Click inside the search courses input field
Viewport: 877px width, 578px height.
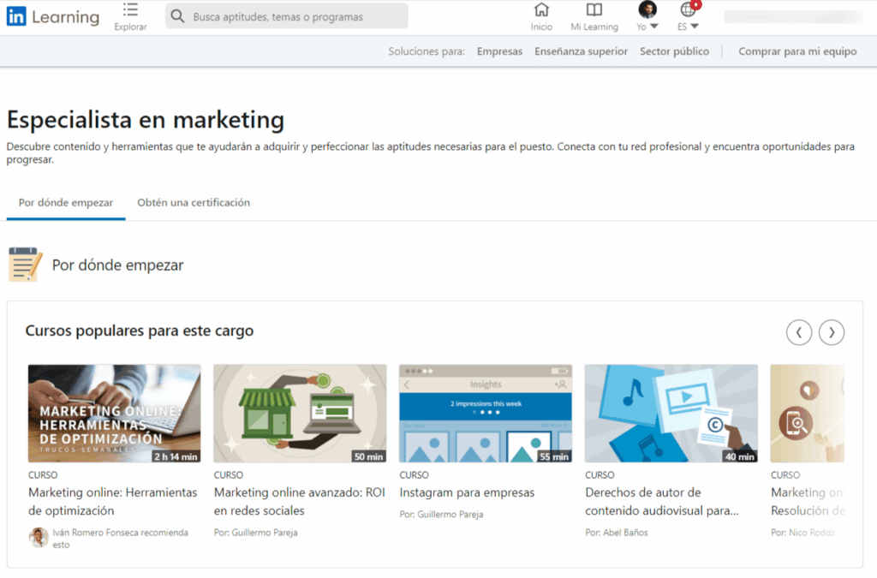coord(283,15)
